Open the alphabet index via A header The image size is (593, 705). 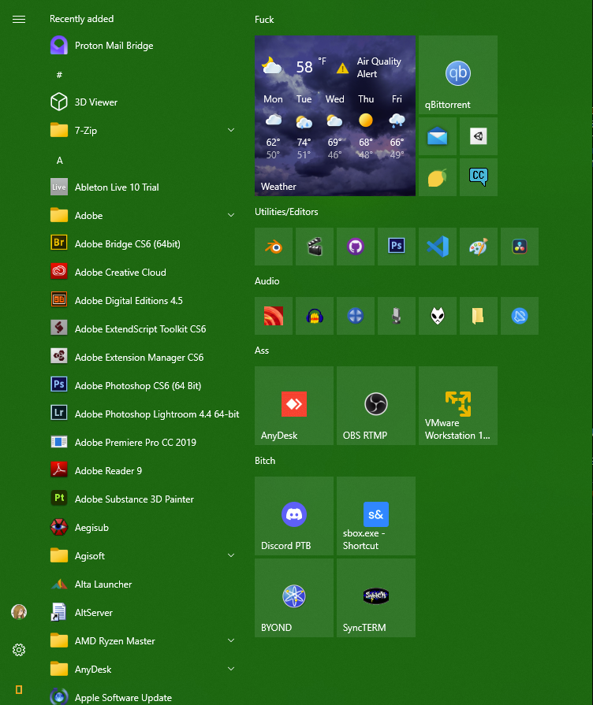tap(59, 161)
